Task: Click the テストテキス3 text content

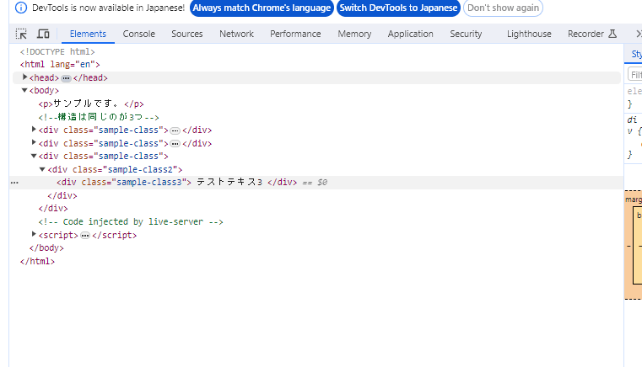Action: click(x=229, y=183)
